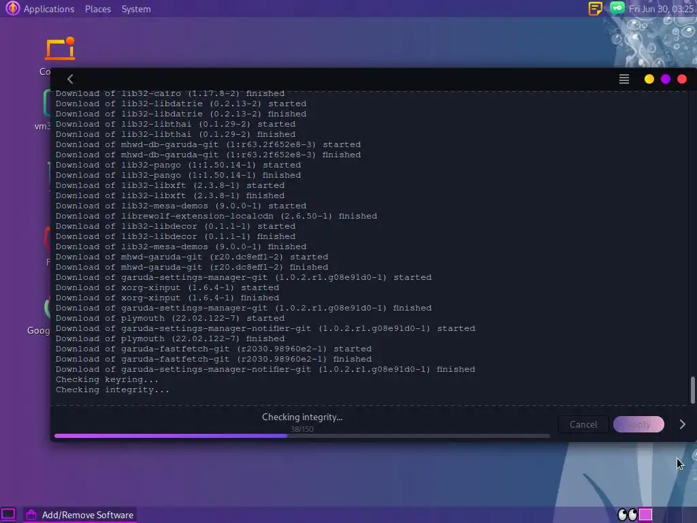Click the lib32-mesa-demos started line
The width and height of the screenshot is (697, 523).
point(181,206)
